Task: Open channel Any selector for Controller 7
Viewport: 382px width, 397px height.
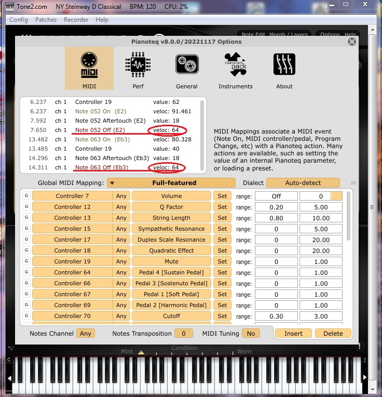Action: click(x=121, y=196)
